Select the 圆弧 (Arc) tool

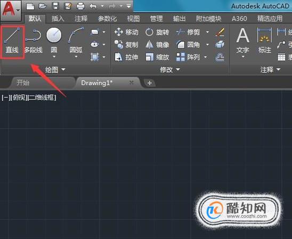click(76, 39)
